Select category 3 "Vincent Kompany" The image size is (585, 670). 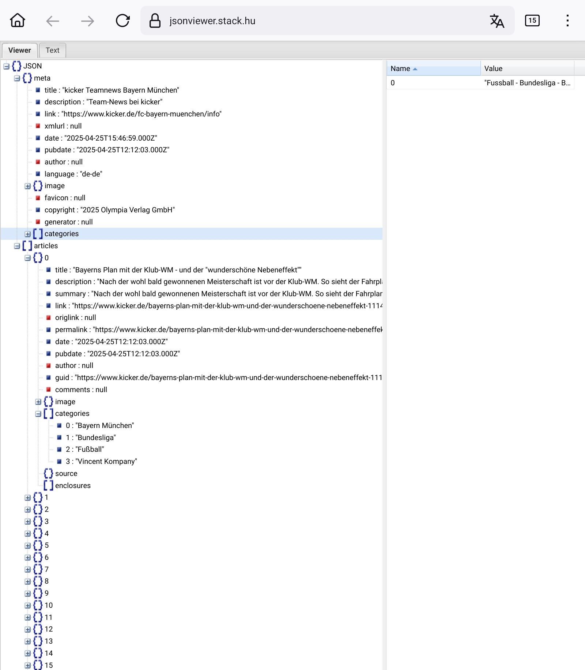[x=101, y=461]
